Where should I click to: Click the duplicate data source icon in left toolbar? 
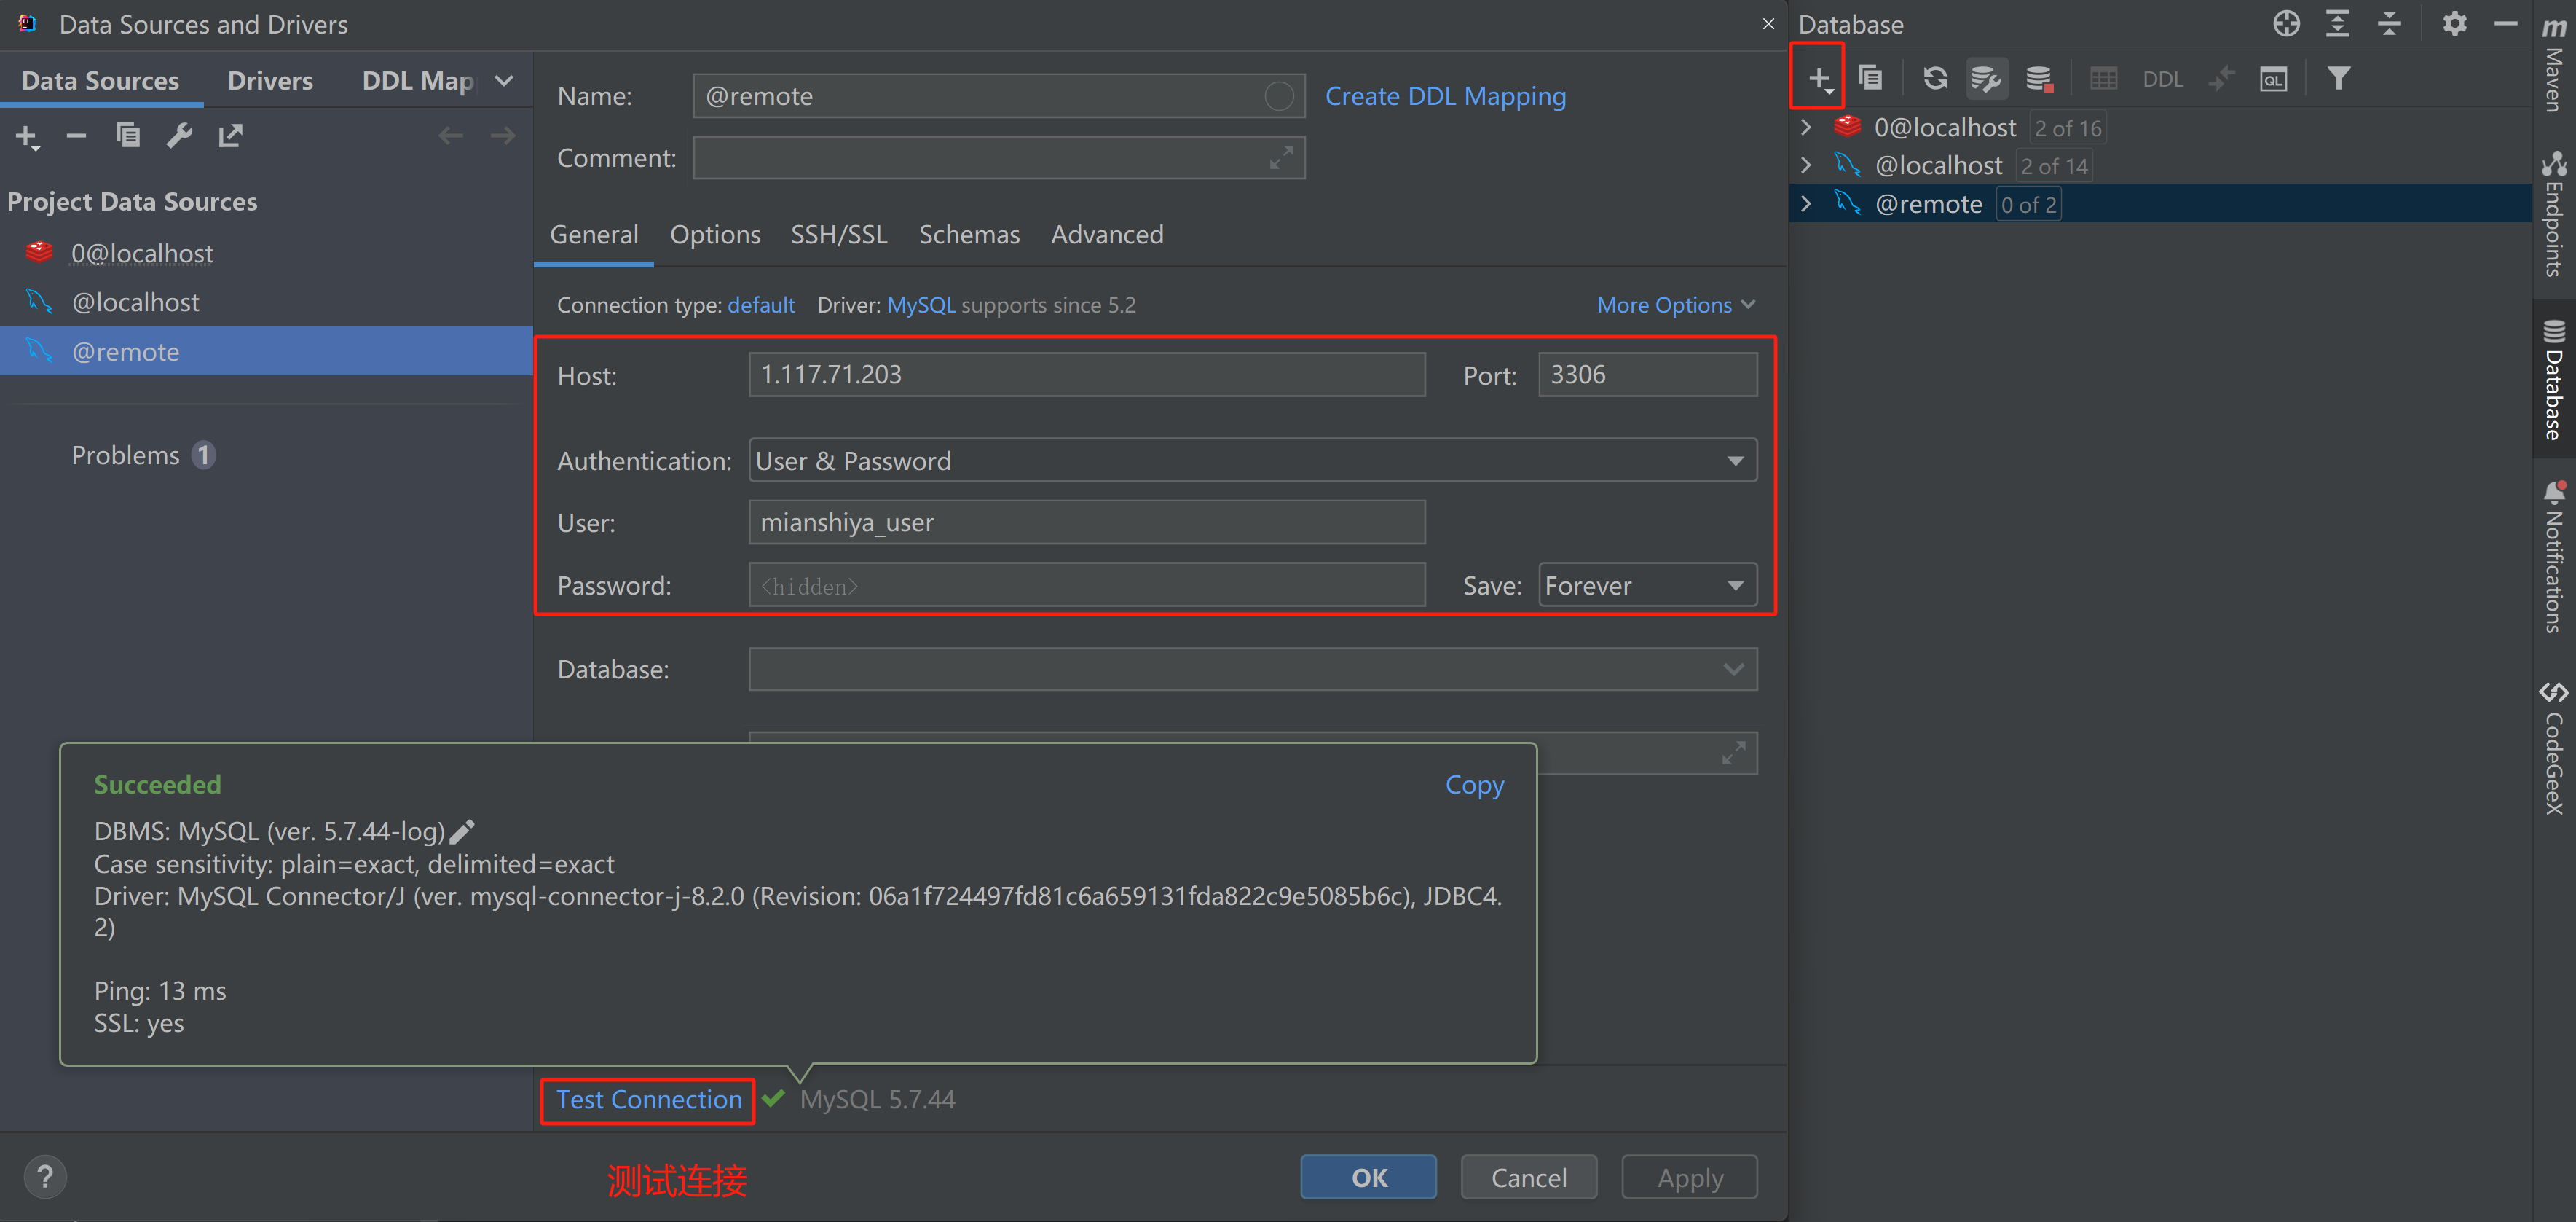pos(128,135)
